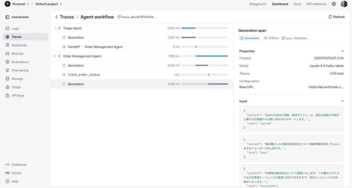Viewport: 352px width, 188px height.
Task: Collapse the Order Management Agent row
Action: (55, 56)
